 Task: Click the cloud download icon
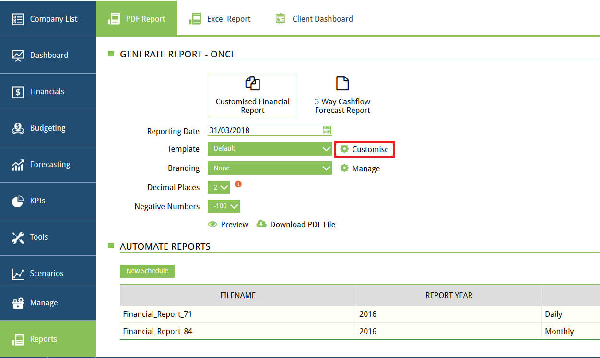(261, 224)
